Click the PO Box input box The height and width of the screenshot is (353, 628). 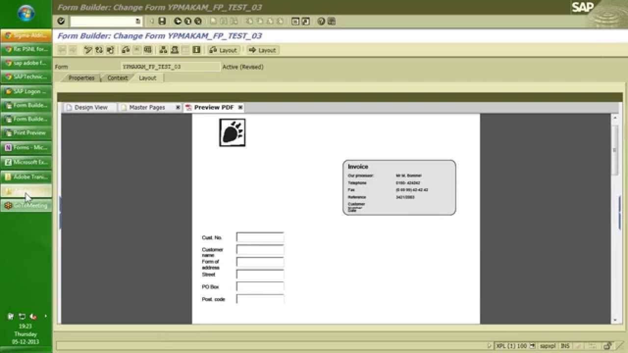coord(260,287)
